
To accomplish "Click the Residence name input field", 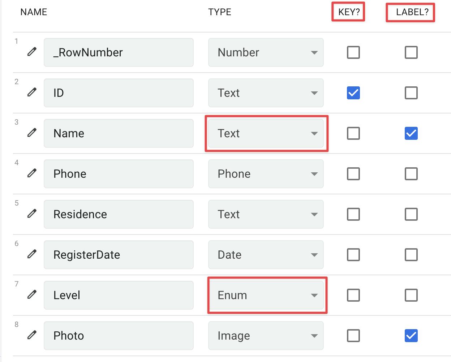I will tap(119, 214).
